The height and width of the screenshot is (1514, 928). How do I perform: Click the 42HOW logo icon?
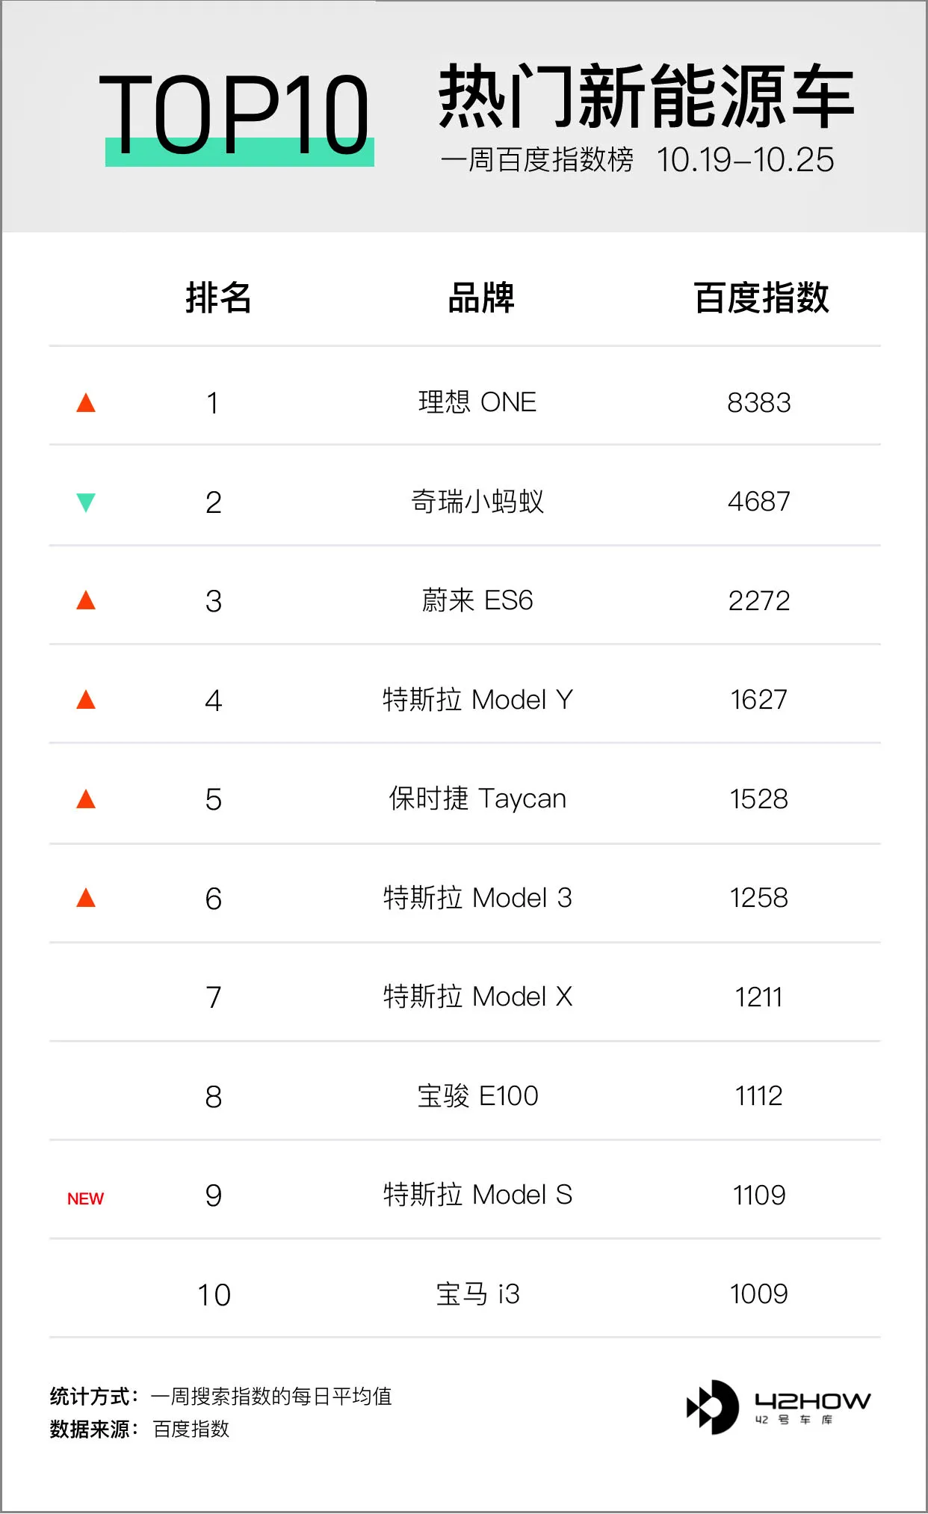(x=712, y=1407)
